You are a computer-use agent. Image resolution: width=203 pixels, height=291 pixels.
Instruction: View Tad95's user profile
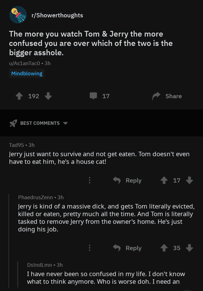(x=17, y=145)
